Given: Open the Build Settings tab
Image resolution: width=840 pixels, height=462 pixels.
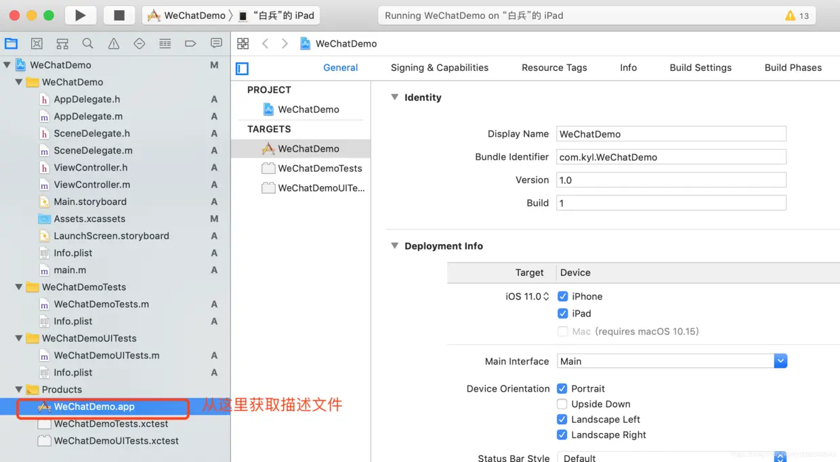Looking at the screenshot, I should [700, 68].
